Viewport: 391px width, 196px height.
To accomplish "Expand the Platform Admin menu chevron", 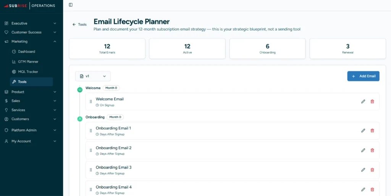I will coord(55,130).
